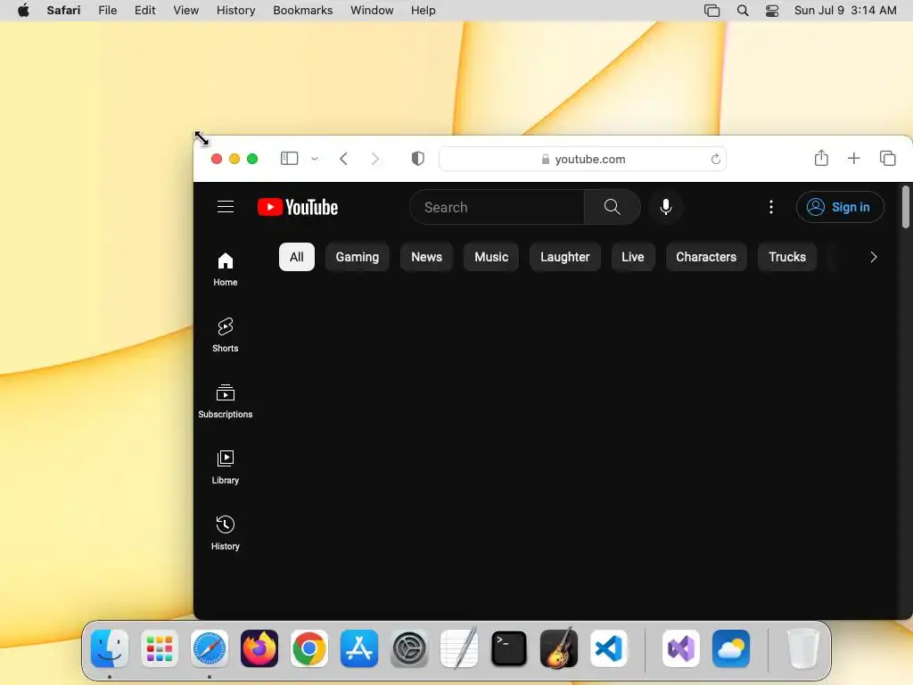Click the YouTube Search field
This screenshot has width=913, height=685.
click(498, 207)
